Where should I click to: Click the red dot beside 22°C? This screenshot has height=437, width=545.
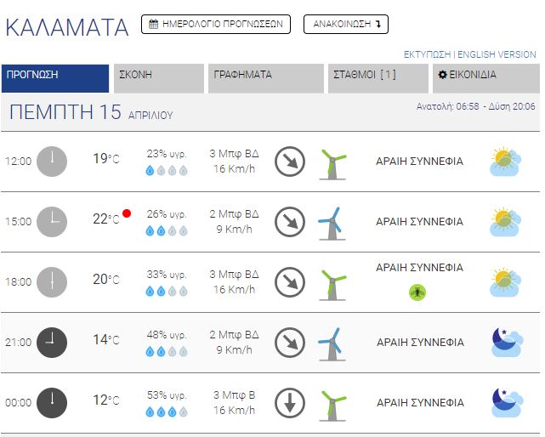127,213
